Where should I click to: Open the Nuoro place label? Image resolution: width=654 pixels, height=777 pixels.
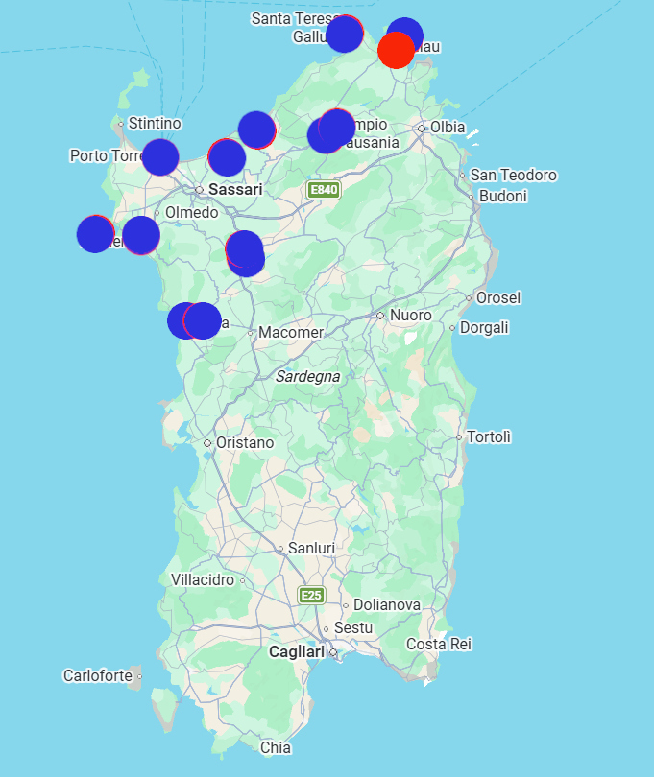click(x=410, y=316)
